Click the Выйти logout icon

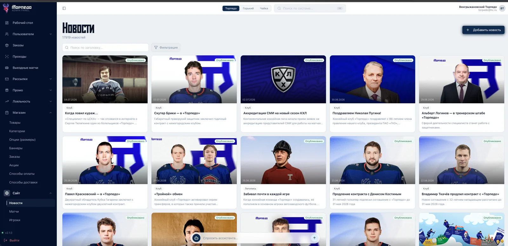5,240
